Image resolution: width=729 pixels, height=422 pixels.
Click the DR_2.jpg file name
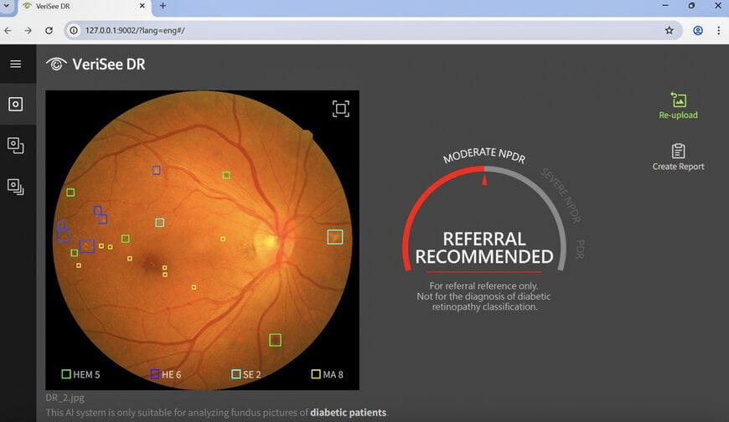coord(65,398)
